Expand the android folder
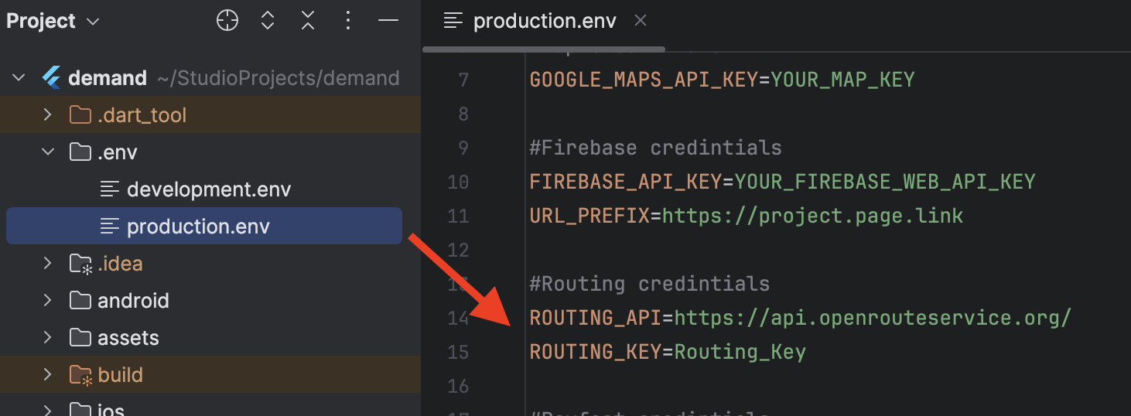 tap(47, 301)
